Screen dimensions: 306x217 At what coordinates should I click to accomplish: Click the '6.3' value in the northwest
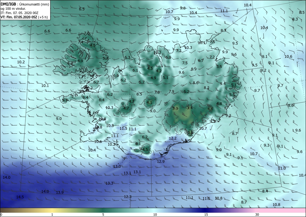(127, 57)
